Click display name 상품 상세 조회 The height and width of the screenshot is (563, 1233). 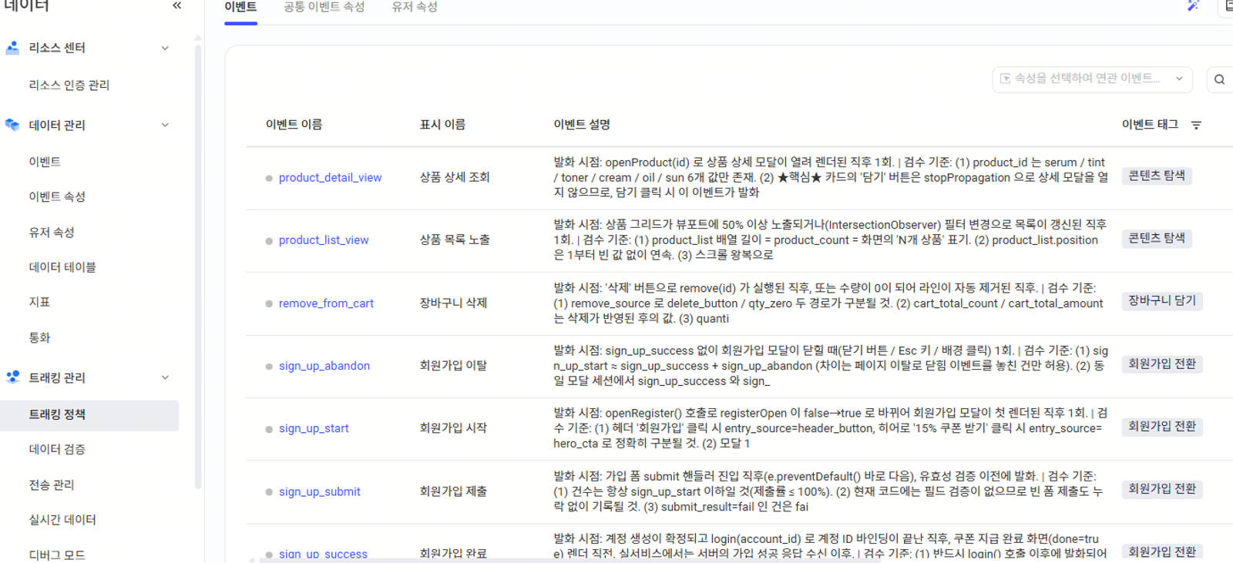[455, 177]
